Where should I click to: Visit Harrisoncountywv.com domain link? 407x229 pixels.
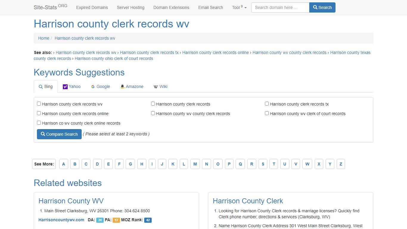pyautogui.click(x=61, y=220)
